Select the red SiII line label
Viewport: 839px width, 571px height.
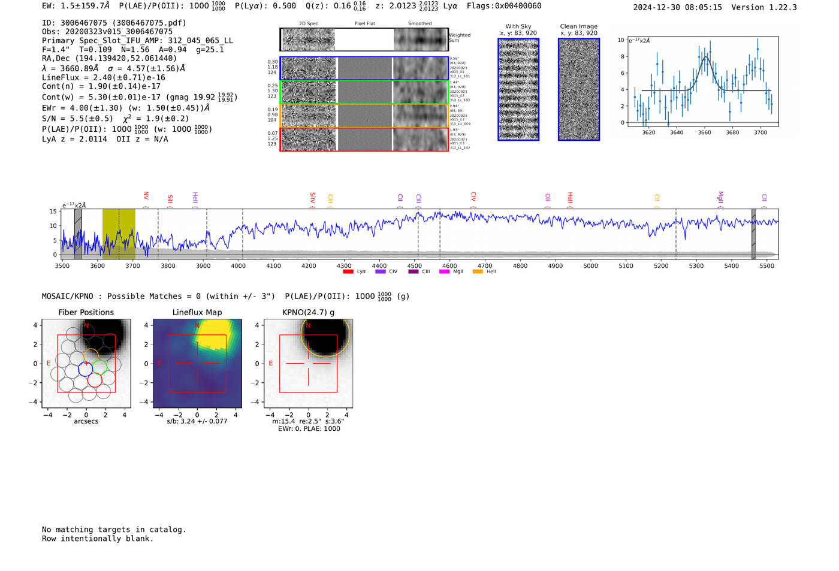click(170, 200)
